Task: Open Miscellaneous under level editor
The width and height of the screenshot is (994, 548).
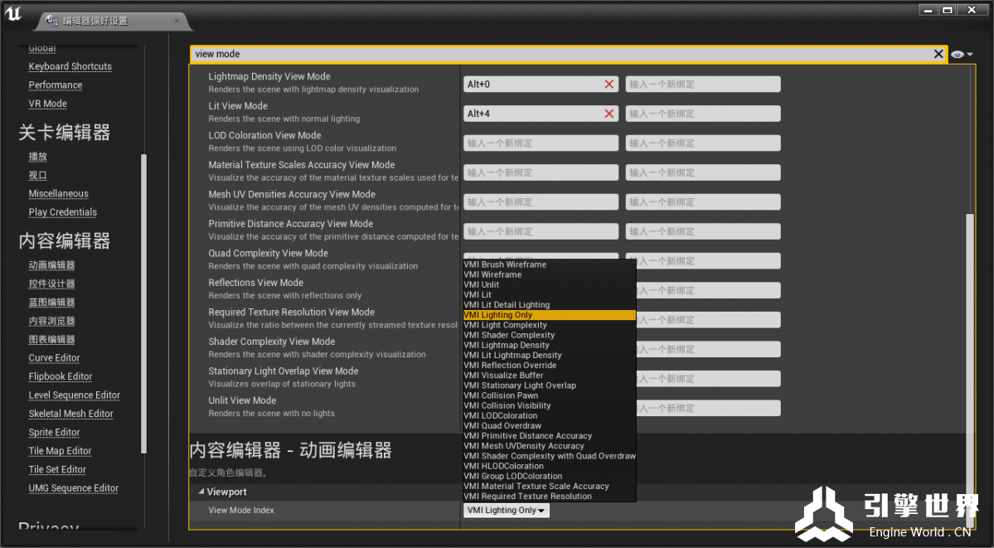Action: [x=58, y=193]
